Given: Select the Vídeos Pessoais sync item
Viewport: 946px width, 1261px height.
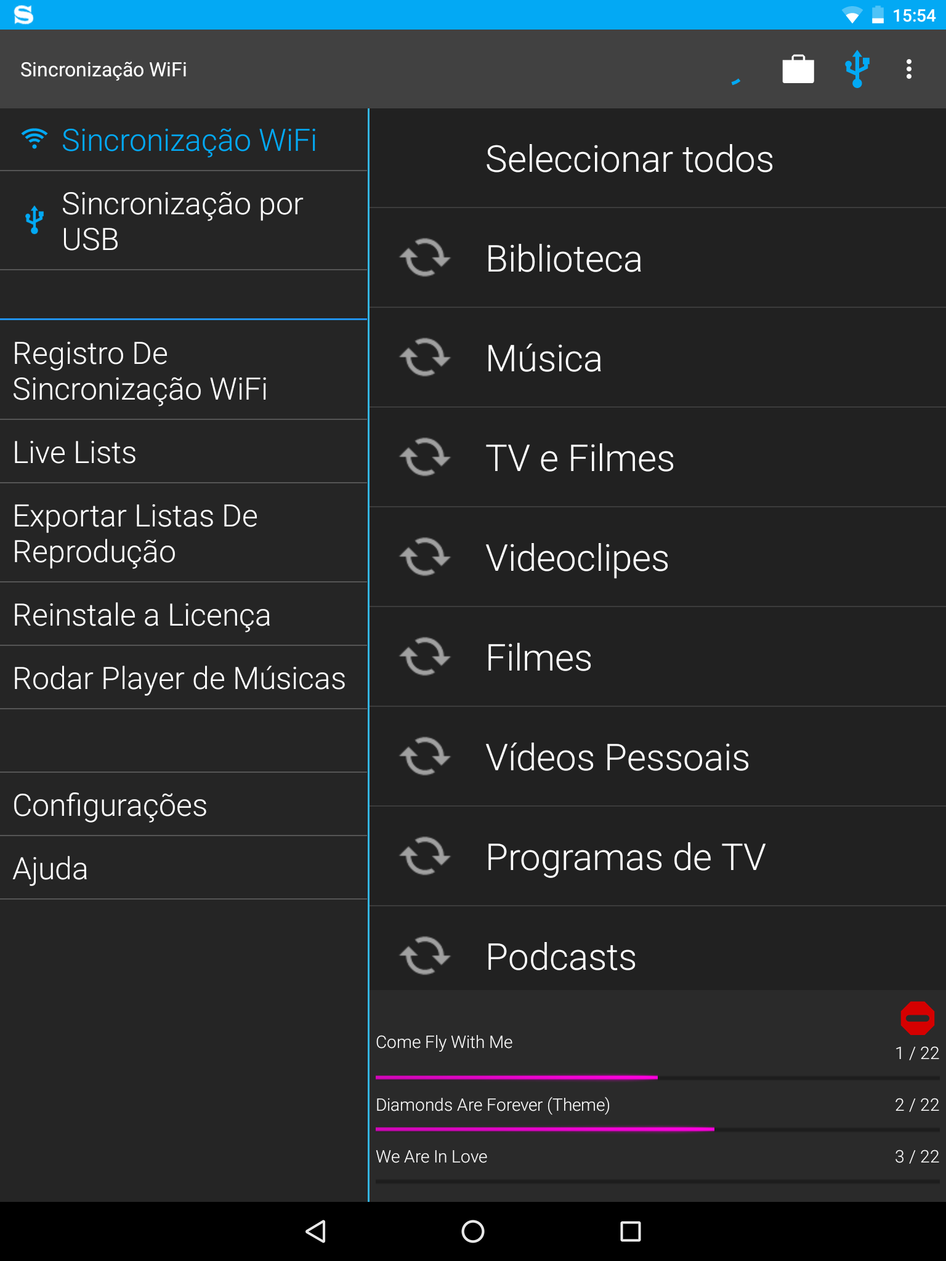Looking at the screenshot, I should pos(658,757).
